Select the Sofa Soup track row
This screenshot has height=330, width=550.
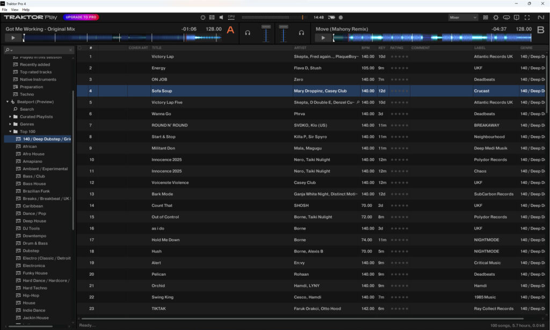coord(215,90)
